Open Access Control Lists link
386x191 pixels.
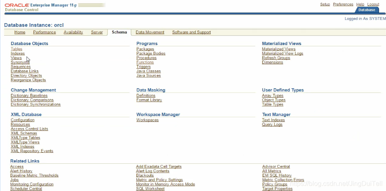pyautogui.click(x=29, y=129)
